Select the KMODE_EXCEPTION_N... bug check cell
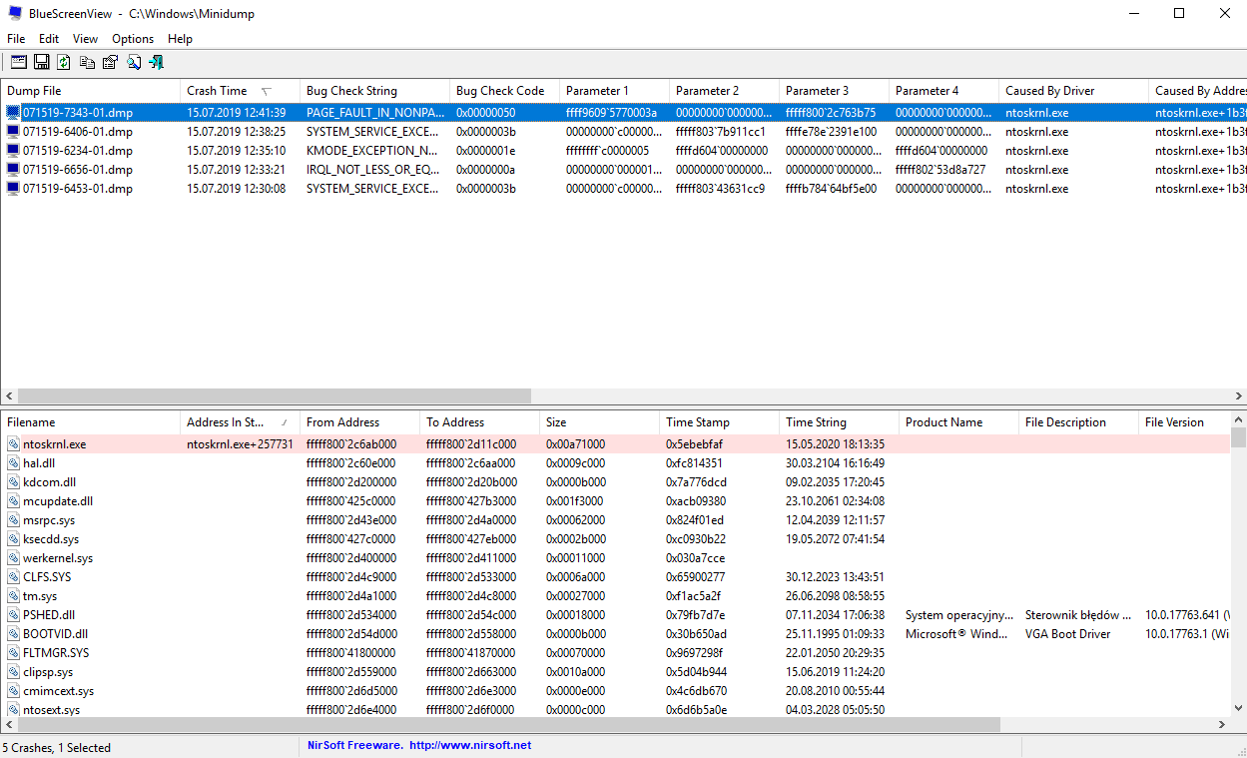The image size is (1247, 758). pyautogui.click(x=374, y=151)
